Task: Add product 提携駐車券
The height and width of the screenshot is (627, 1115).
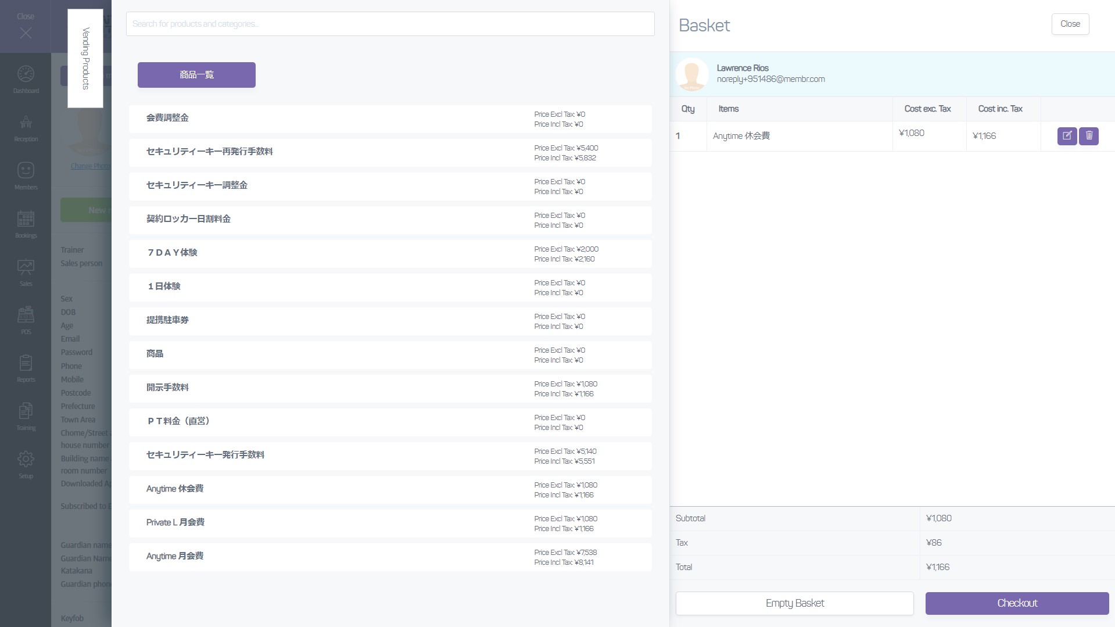Action: (390, 321)
